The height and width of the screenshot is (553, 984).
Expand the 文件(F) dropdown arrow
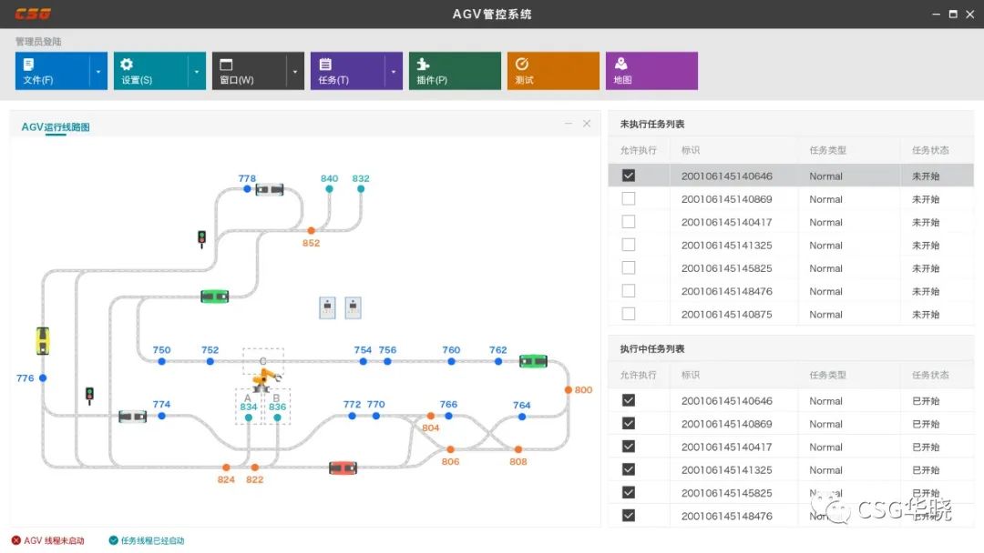pos(97,71)
